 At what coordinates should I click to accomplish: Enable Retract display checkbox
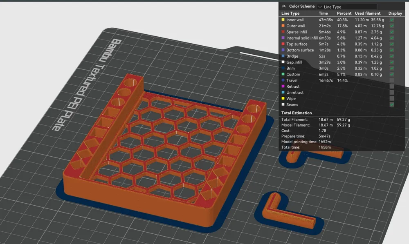click(x=392, y=87)
